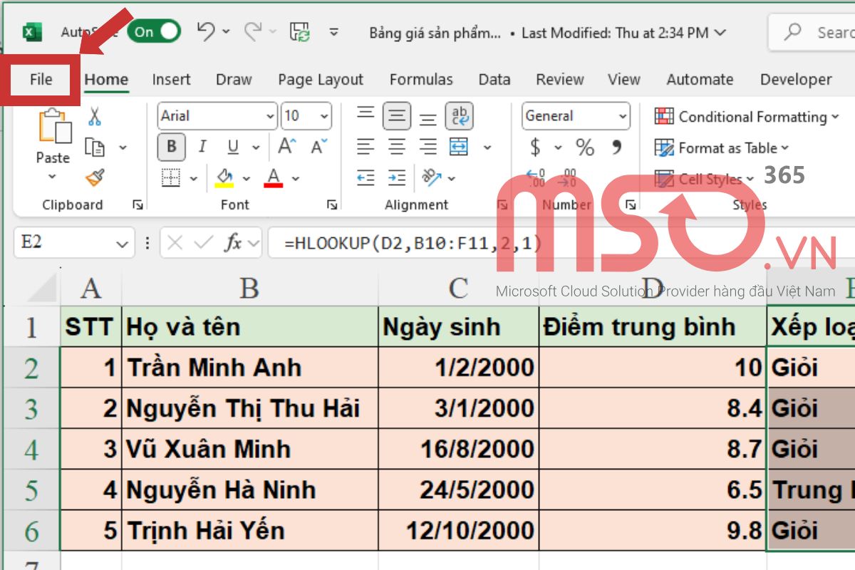Switch to the Developer tab

tap(796, 80)
